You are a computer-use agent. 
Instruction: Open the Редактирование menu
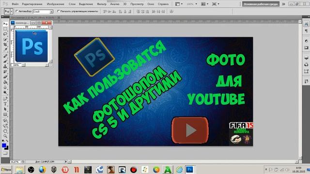point(32,4)
